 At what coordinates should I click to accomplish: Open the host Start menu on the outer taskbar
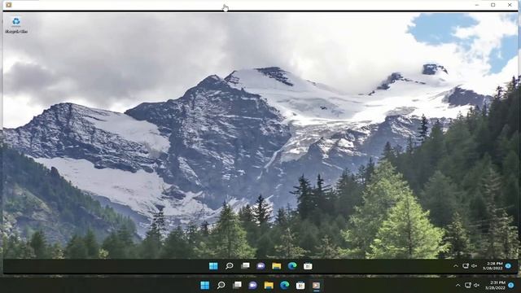pyautogui.click(x=205, y=286)
